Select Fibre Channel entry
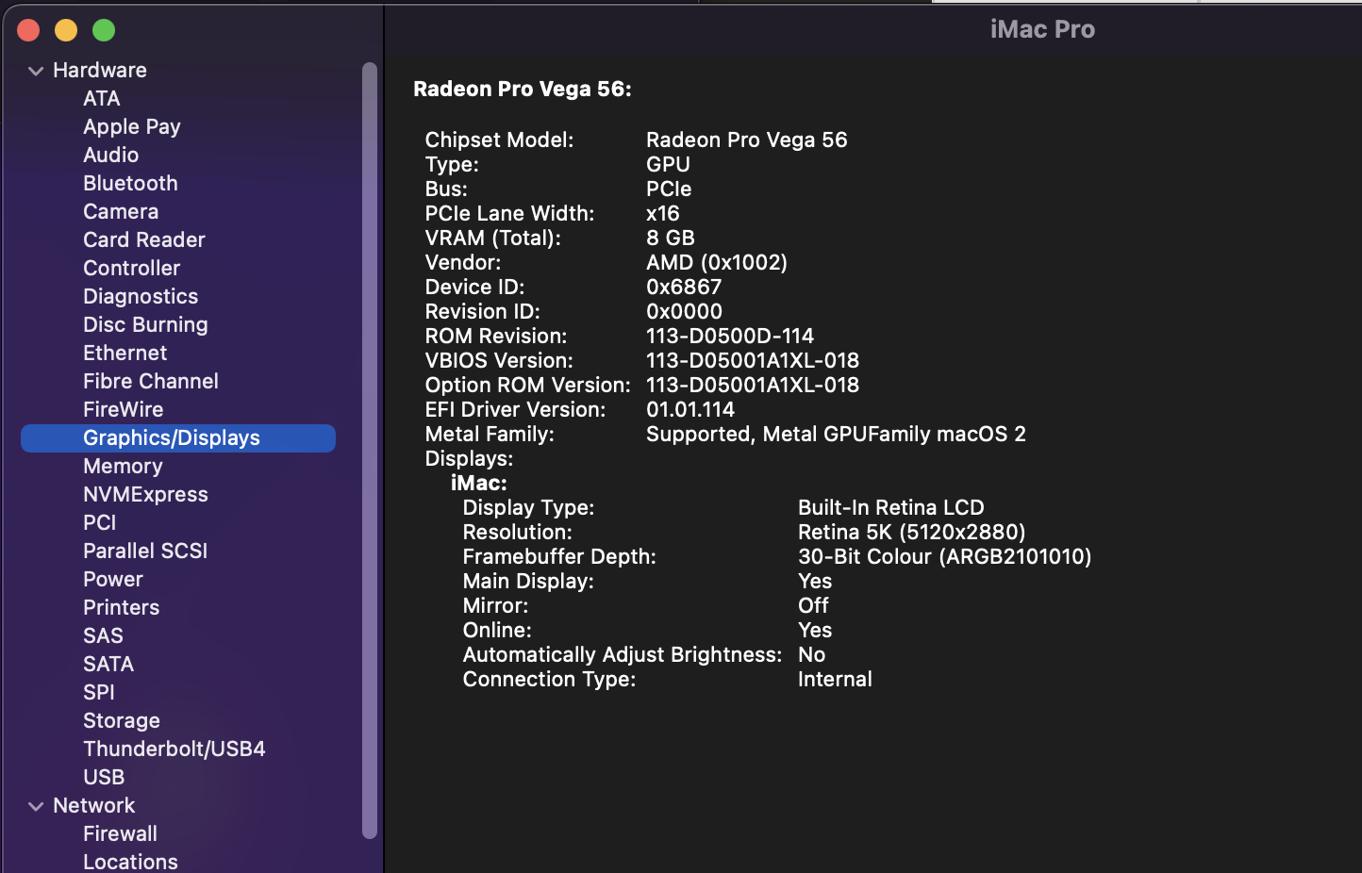1362x873 pixels. [x=150, y=381]
